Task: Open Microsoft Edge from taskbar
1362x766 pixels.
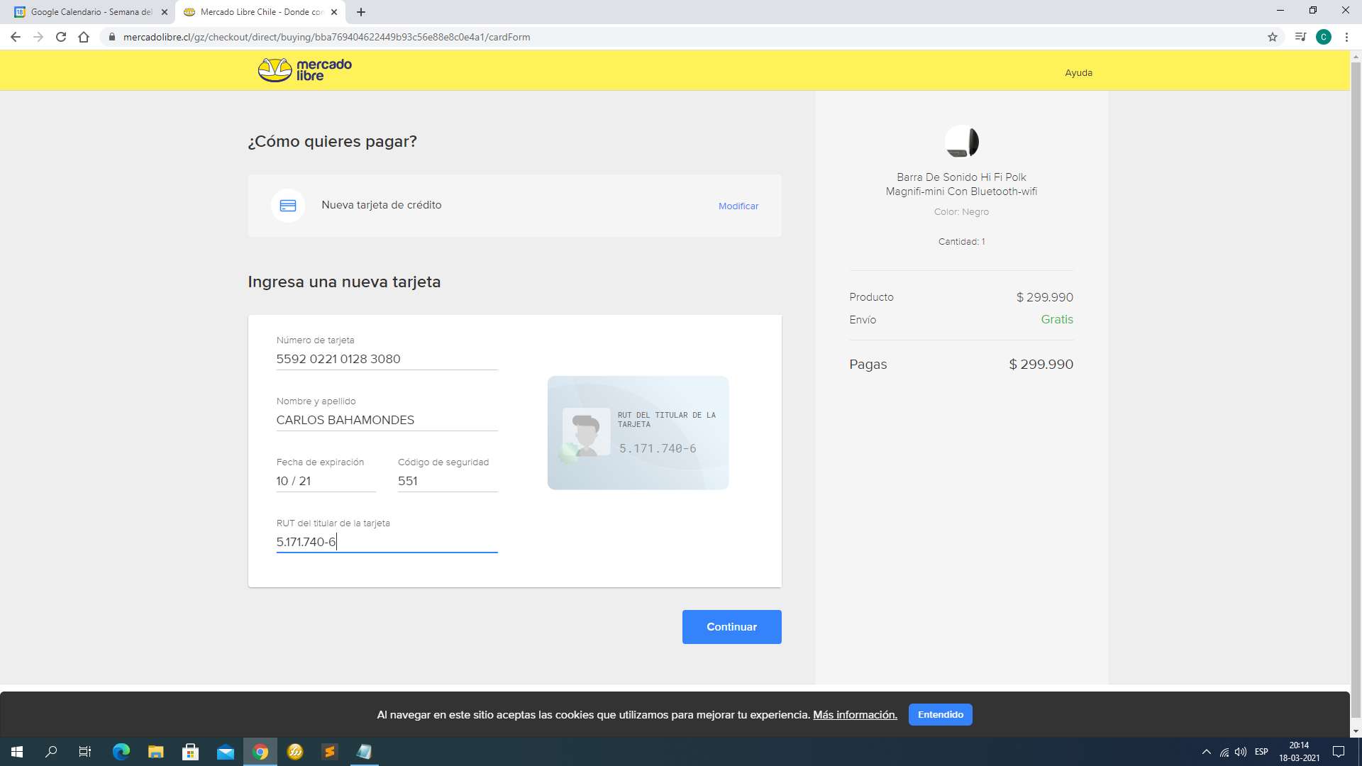Action: (121, 752)
